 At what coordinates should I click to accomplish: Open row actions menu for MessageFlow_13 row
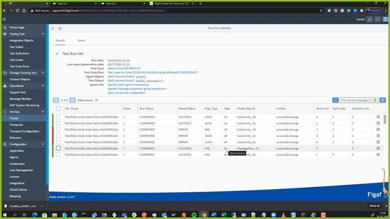pyautogui.click(x=378, y=148)
